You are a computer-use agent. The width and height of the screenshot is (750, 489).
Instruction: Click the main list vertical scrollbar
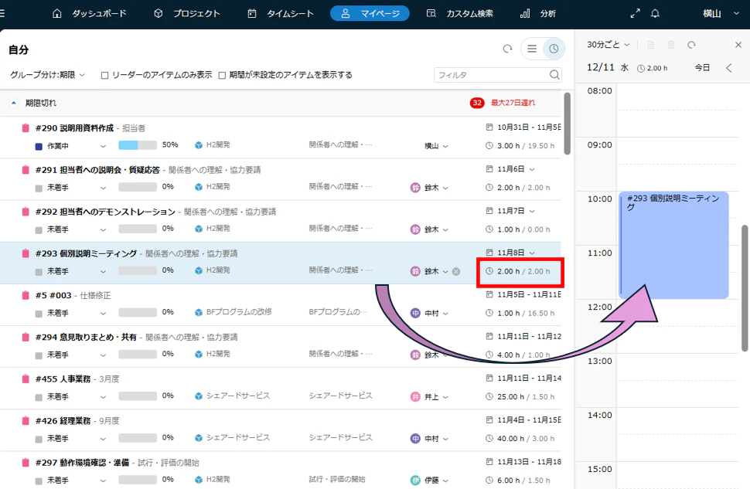(568, 124)
